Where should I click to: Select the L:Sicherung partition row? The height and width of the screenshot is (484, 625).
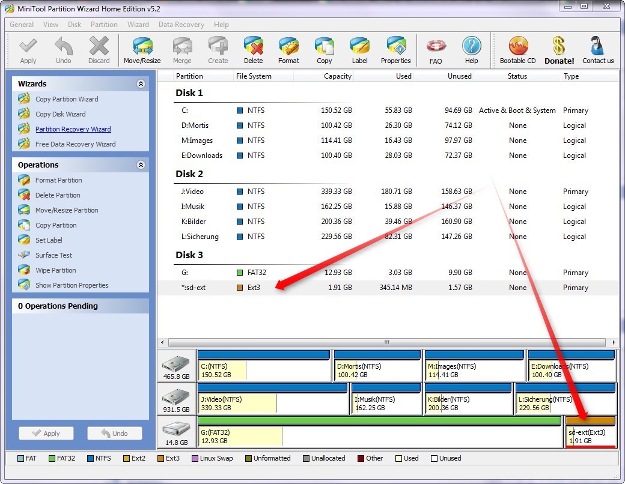389,237
